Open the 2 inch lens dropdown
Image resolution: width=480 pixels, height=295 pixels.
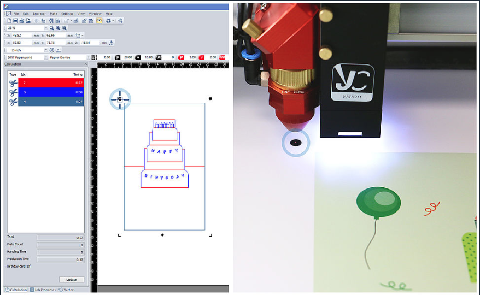point(46,50)
